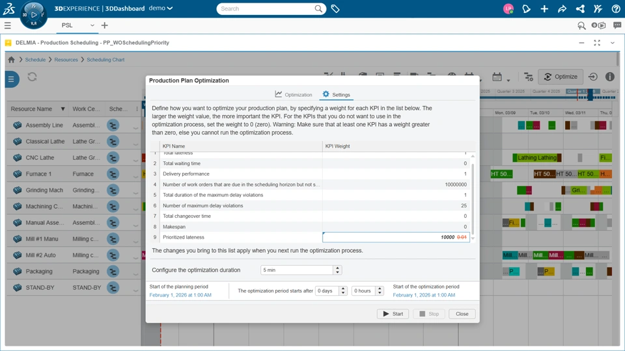This screenshot has width=625, height=351.
Task: Select the PSL dashboard tab
Action: click(x=67, y=25)
